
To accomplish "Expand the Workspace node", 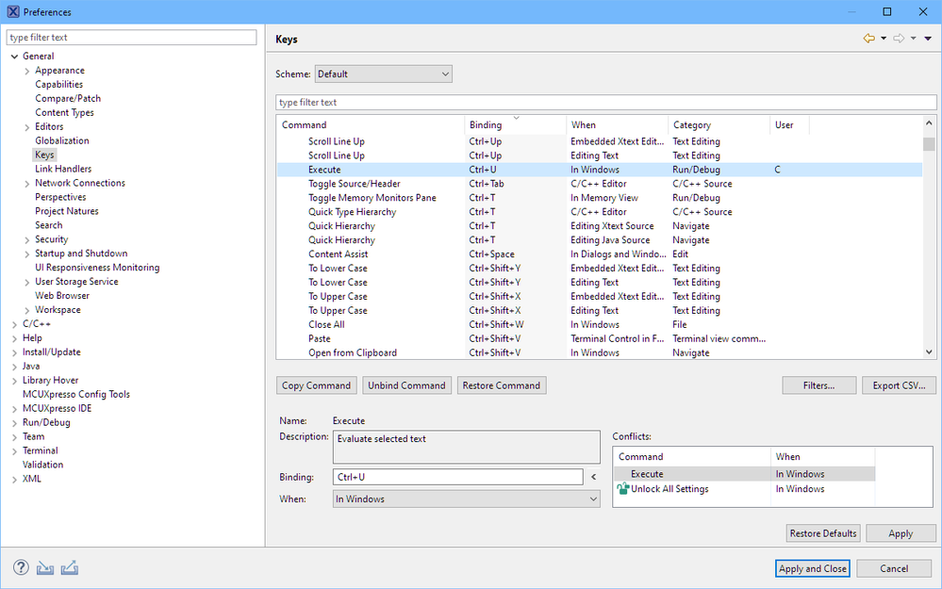I will (x=27, y=310).
